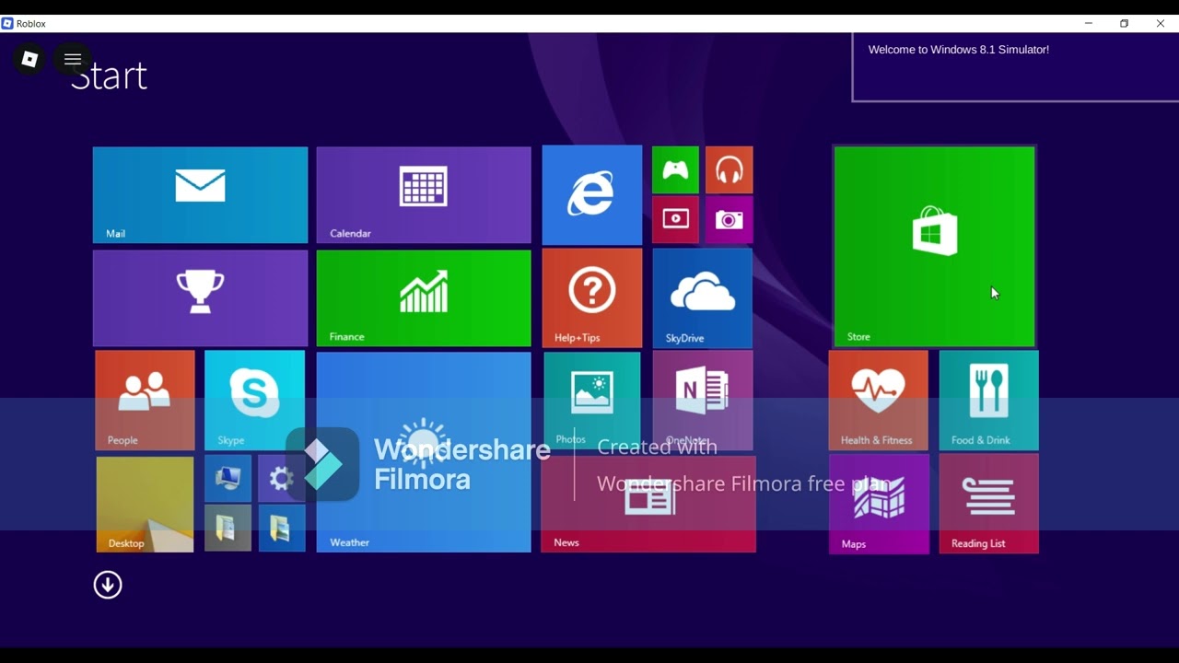Open the PC Settings gear tile
This screenshot has width=1179, height=663.
pos(282,479)
